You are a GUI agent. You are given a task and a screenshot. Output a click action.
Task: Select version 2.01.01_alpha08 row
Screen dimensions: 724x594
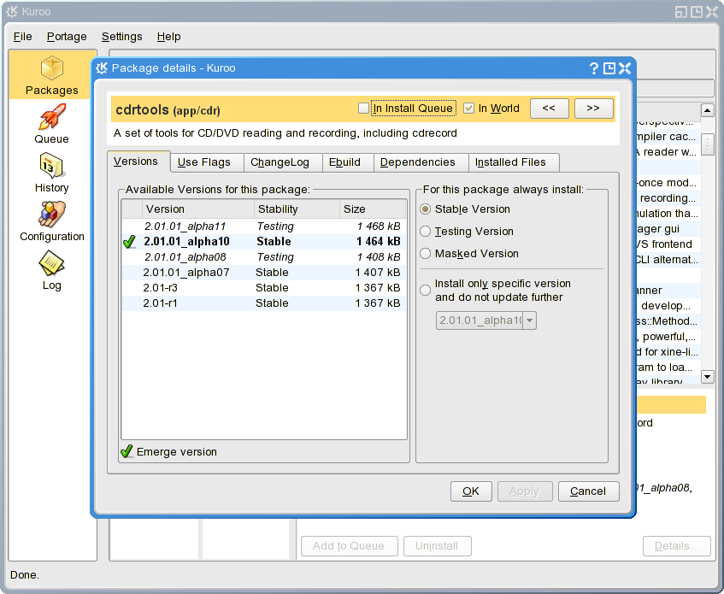264,257
